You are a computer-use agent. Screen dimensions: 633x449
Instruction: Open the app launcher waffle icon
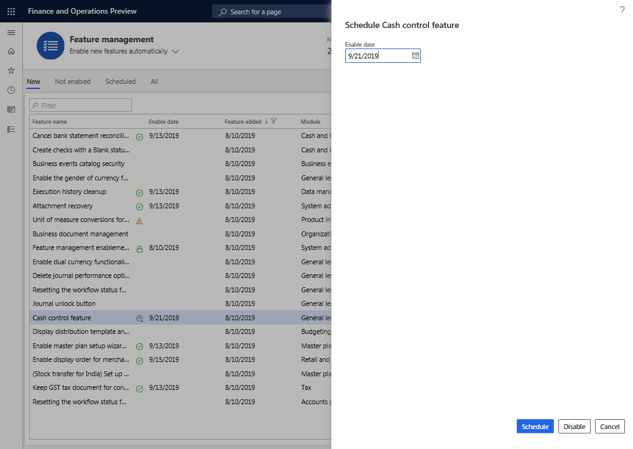point(11,11)
